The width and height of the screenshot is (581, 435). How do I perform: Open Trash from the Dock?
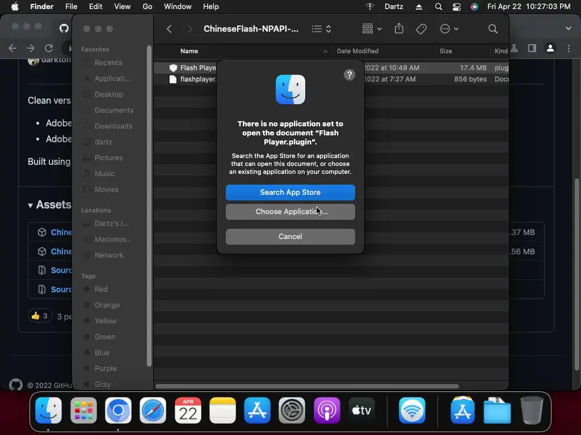pos(532,410)
